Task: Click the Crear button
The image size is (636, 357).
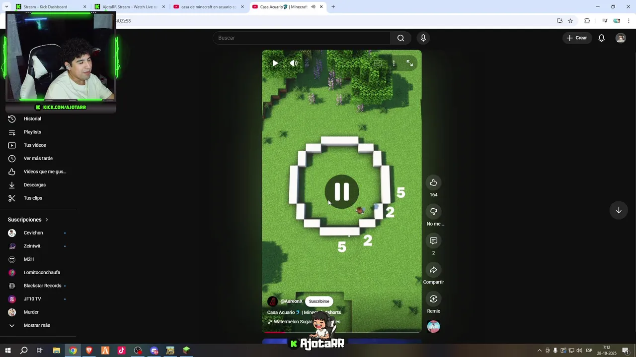Action: coord(577,38)
